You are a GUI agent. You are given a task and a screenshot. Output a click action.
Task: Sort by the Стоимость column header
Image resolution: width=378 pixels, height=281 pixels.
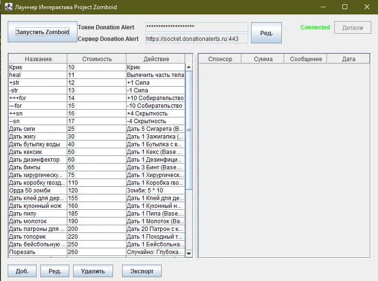pos(97,59)
